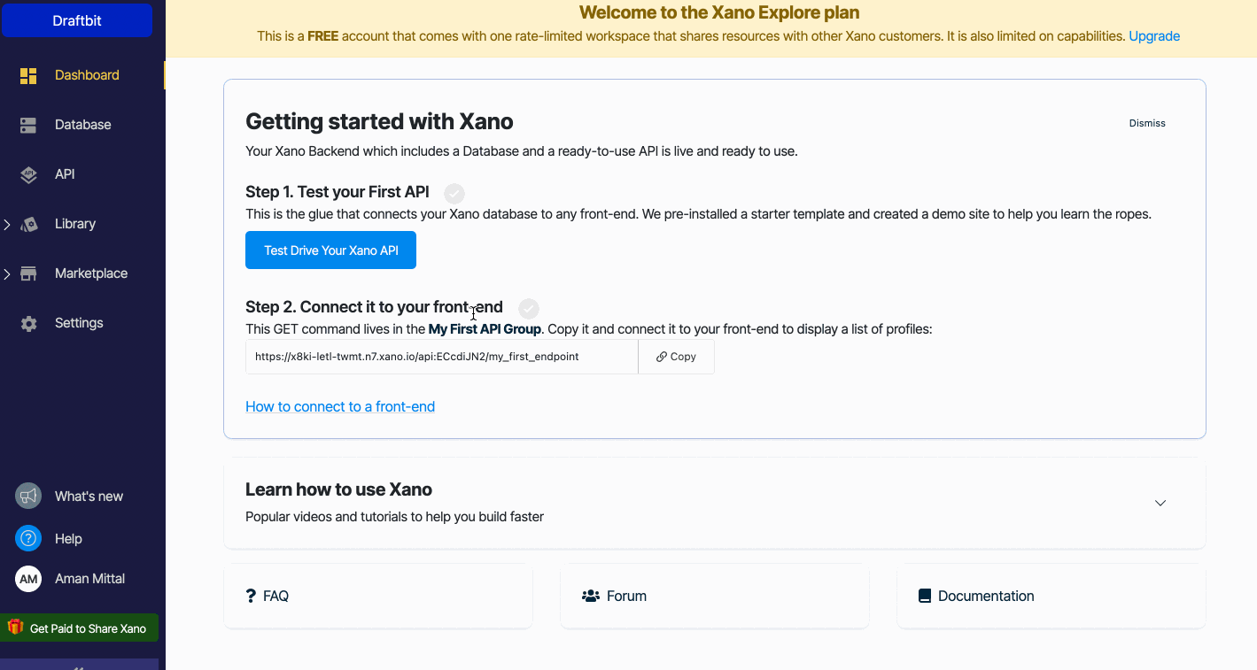Open the Marketplace storefront icon
Viewport: 1257px width, 670px height.
(x=28, y=274)
